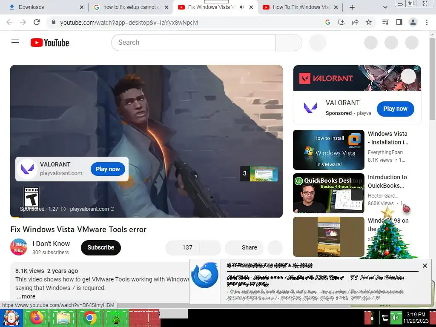Click the YouTube Search box
The height and width of the screenshot is (327, 436).
193,42
